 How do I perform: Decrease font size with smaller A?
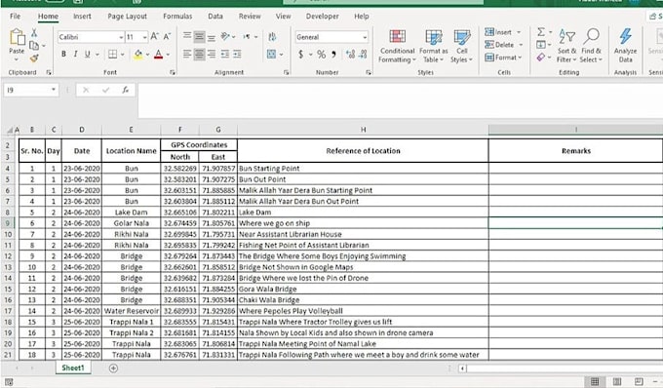167,37
